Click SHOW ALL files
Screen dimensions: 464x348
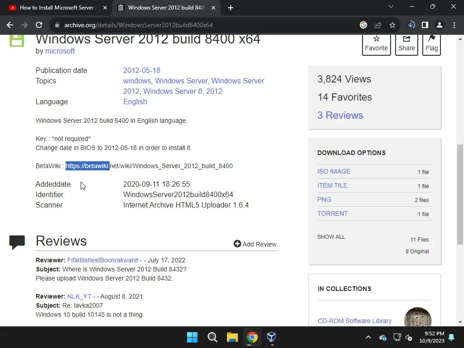tap(331, 237)
